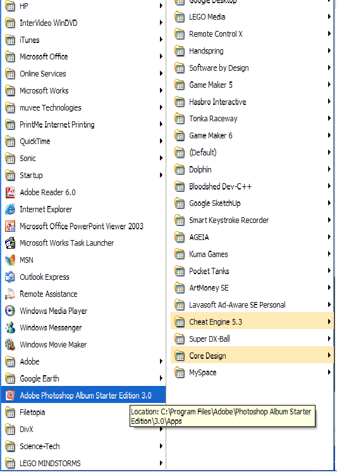The height and width of the screenshot is (475, 337).
Task: Click the MySpace folder icon
Action: 180,373
